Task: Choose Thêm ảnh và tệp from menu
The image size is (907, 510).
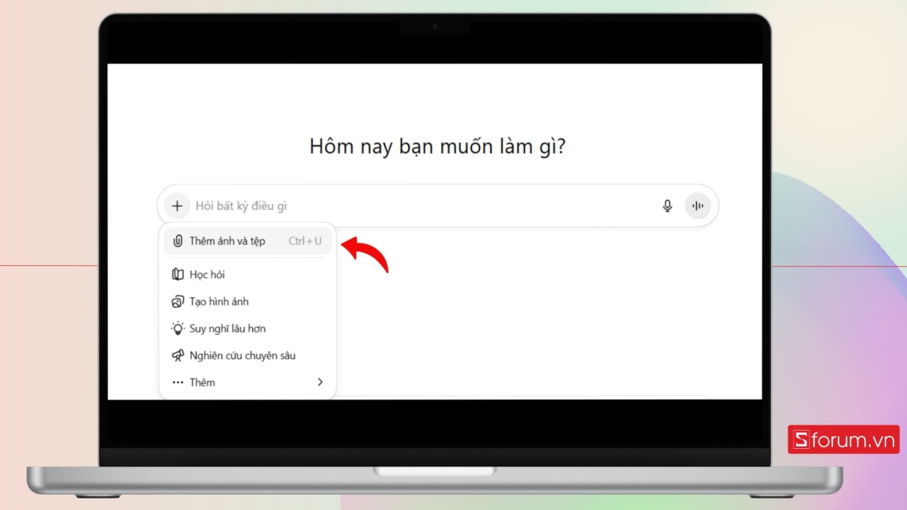Action: click(248, 241)
